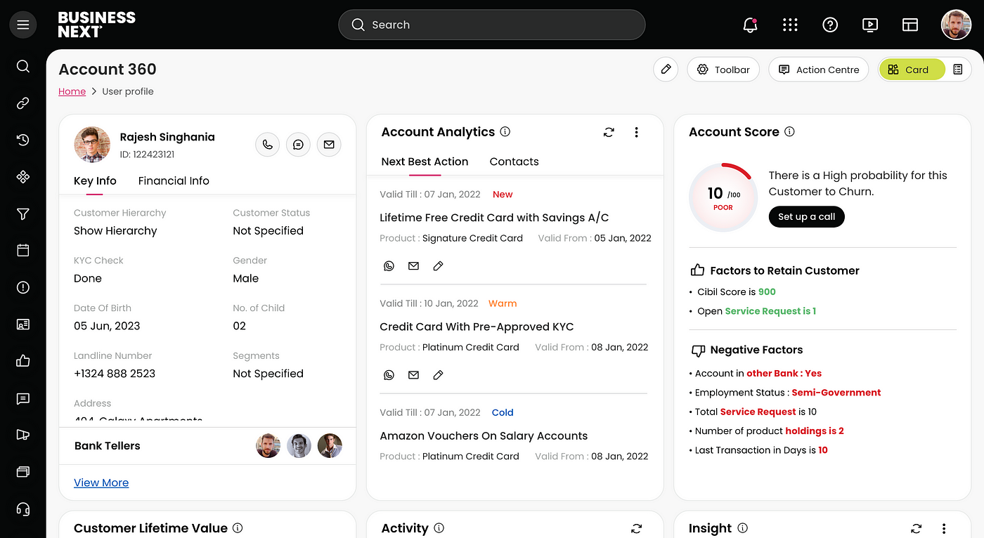Click the headset support icon in sidebar
The width and height of the screenshot is (984, 538).
tap(23, 509)
